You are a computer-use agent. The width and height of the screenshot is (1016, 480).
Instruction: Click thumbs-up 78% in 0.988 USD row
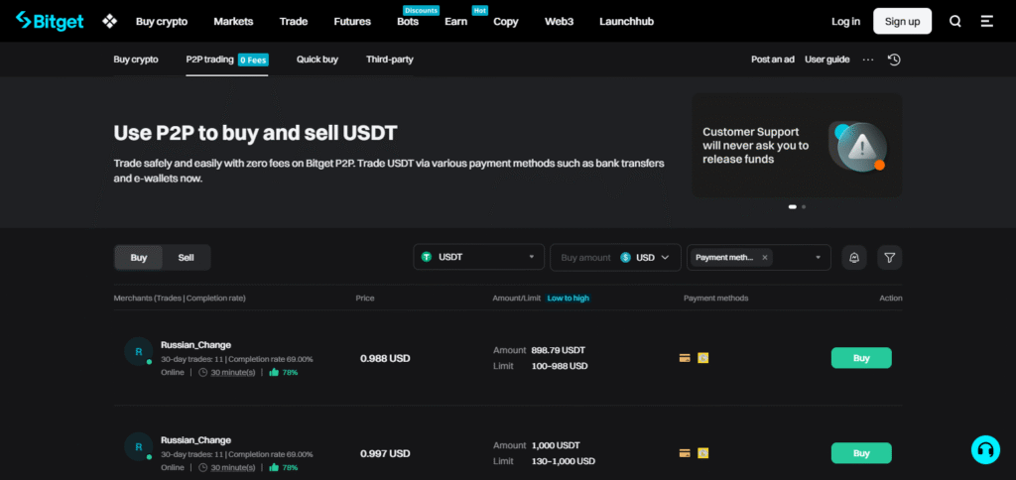point(283,373)
